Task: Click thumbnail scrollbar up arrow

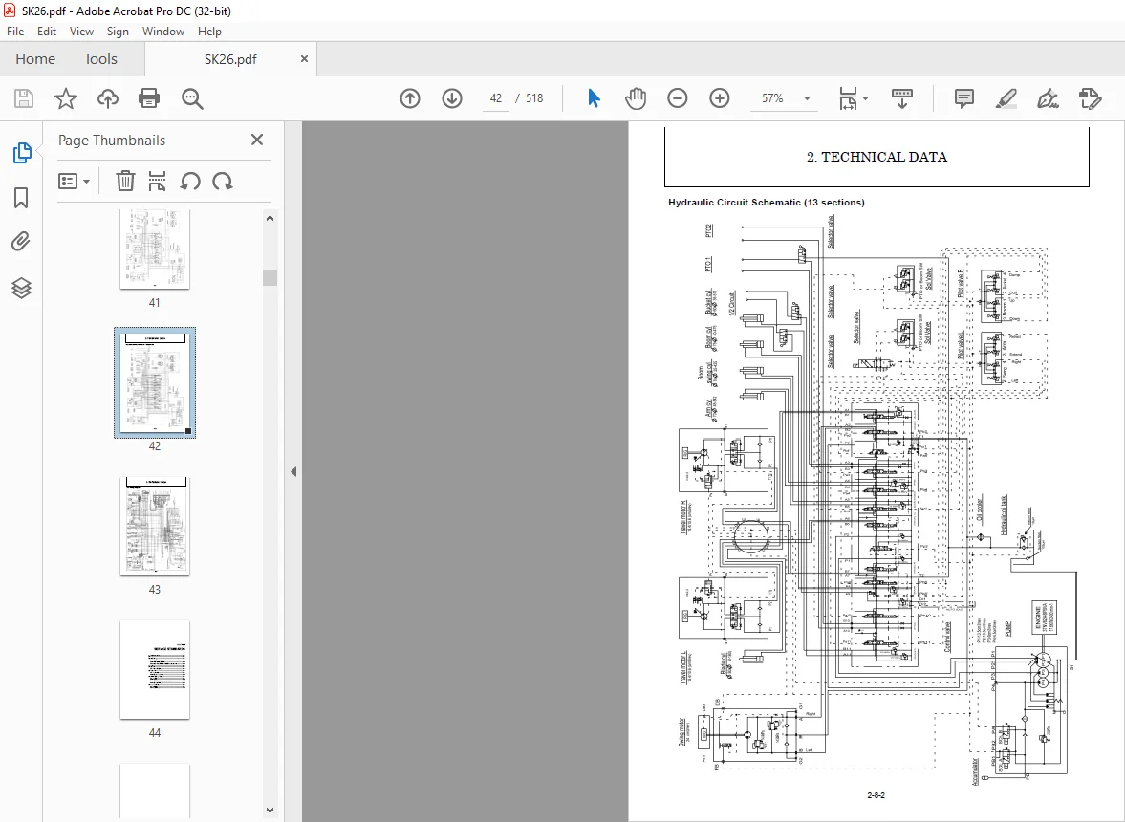Action: [270, 218]
